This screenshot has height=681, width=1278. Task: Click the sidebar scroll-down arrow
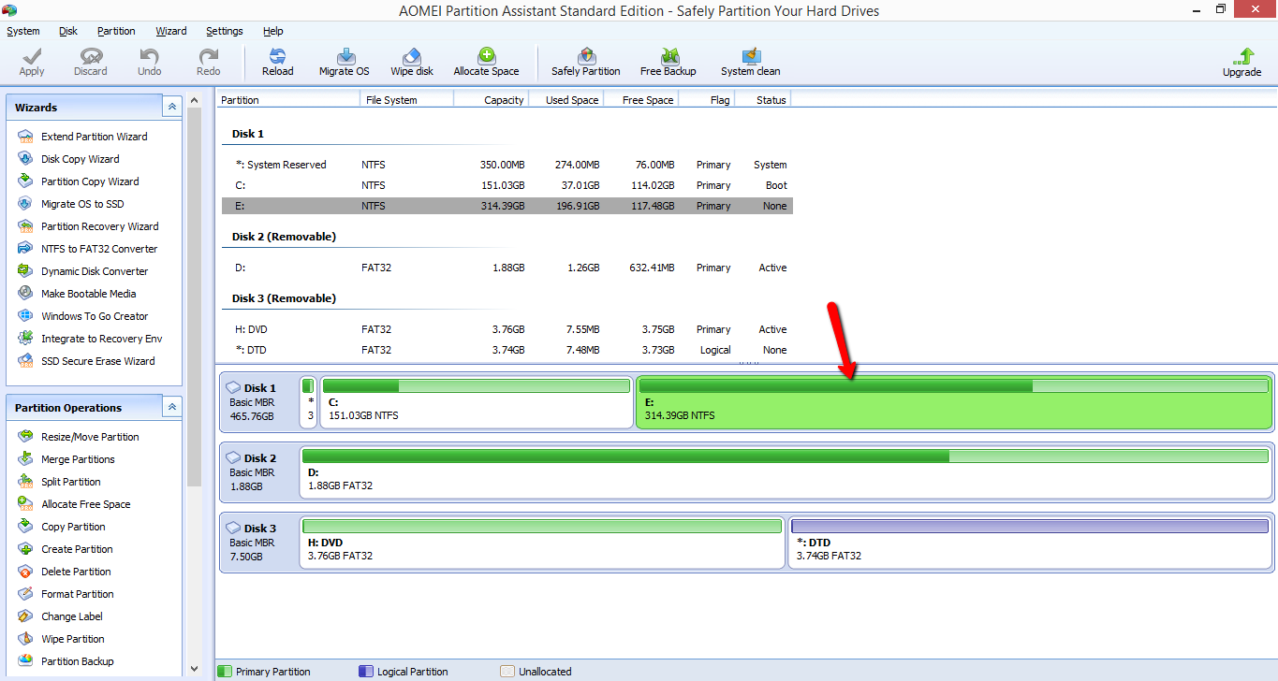coord(195,669)
